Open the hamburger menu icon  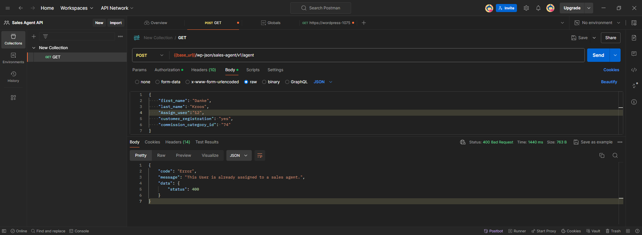[x=8, y=8]
